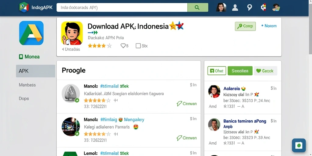This screenshot has height=156, width=312.
Task: Click the #himlaig tag in second Manola row
Action: point(108,119)
